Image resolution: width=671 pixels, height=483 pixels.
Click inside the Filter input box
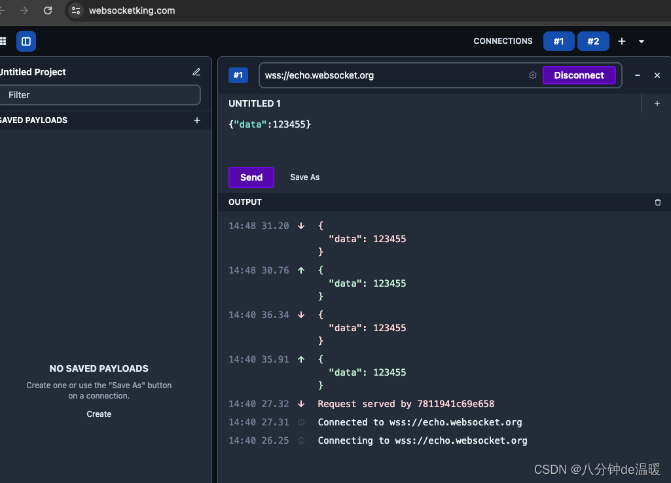[100, 95]
